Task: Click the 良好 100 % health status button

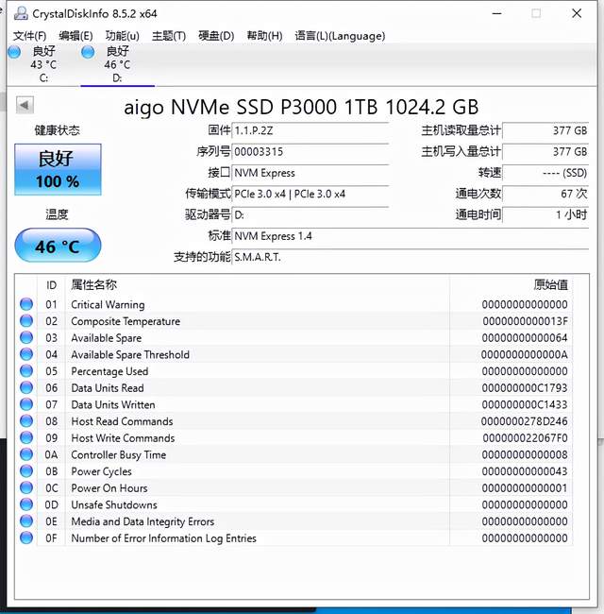Action: (x=58, y=169)
